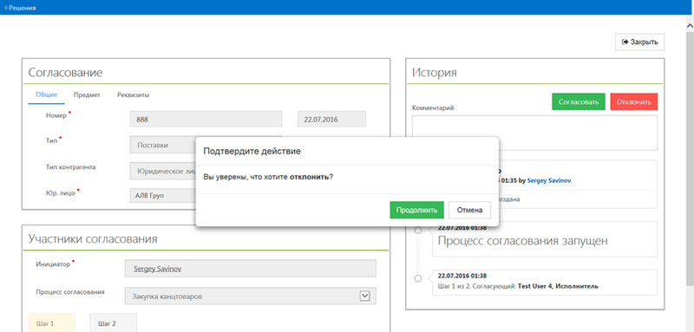The height and width of the screenshot is (332, 694).
Task: Close the form with the Закрыть button
Action: (x=639, y=42)
